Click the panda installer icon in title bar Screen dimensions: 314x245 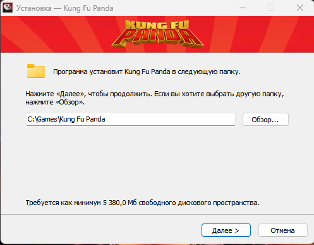[8, 8]
